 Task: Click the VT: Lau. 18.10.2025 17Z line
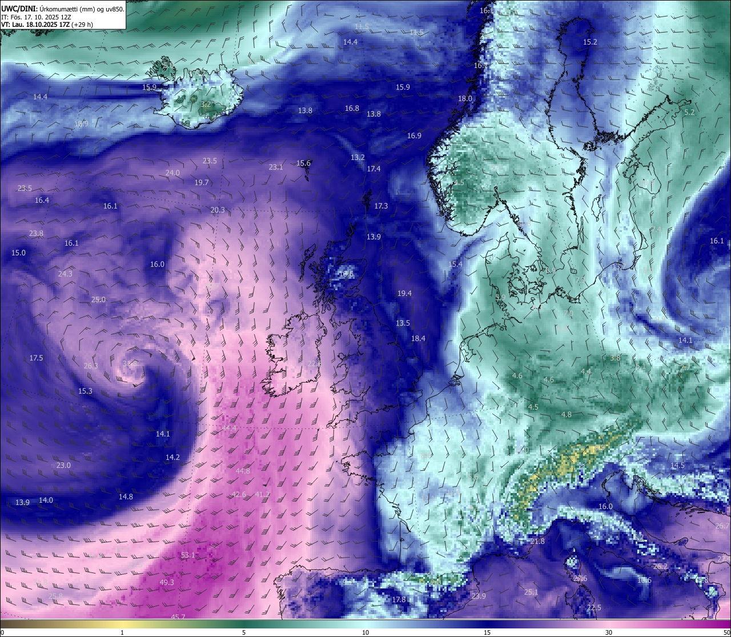[47, 25]
